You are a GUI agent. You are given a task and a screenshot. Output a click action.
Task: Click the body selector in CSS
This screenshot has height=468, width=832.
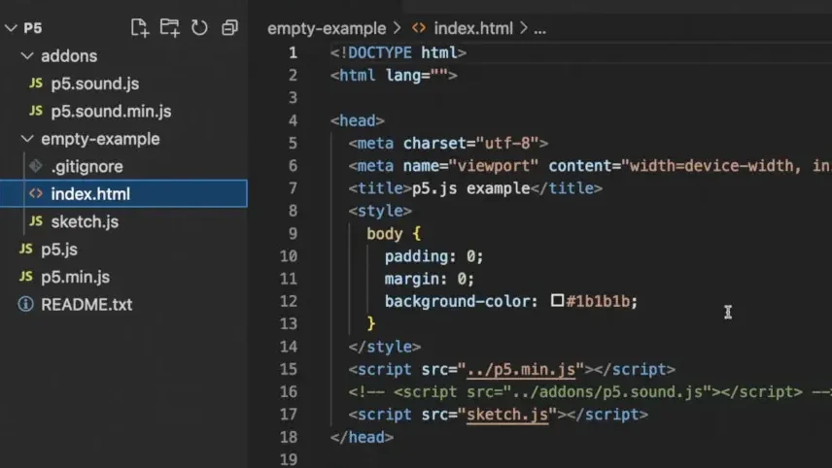[384, 234]
